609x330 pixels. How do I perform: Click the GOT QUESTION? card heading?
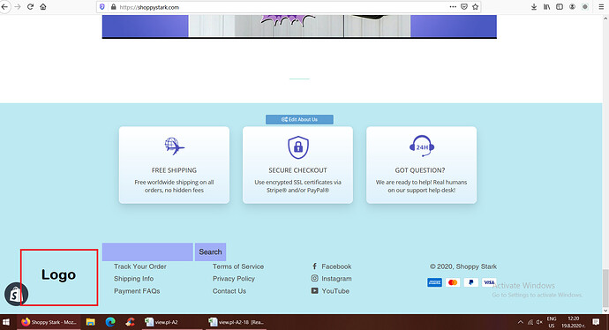[420, 170]
